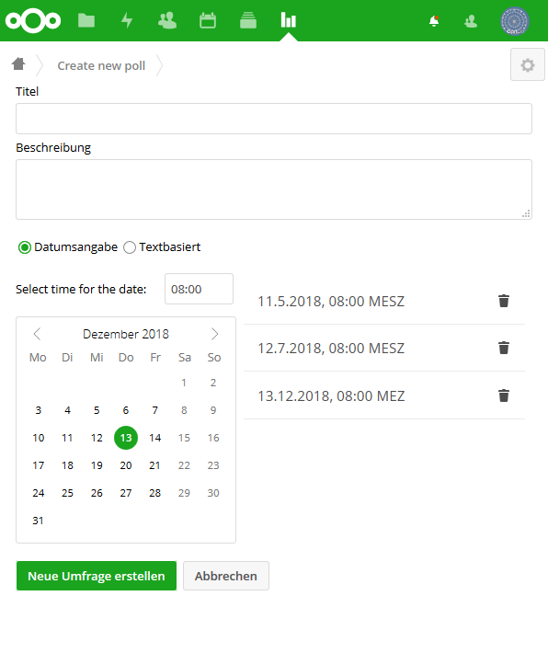
Task: Open the Deck stacked cards icon
Action: point(247,20)
